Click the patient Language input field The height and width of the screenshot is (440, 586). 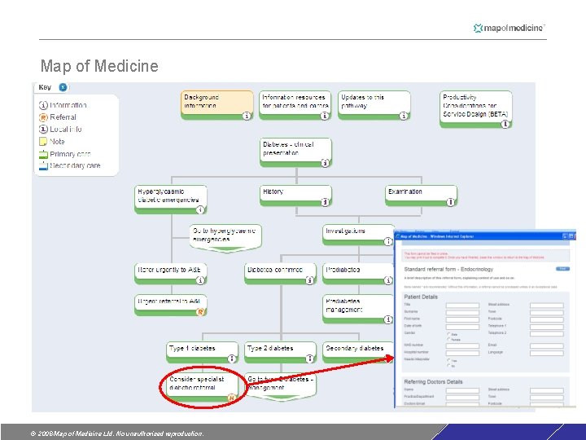pyautogui.click(x=547, y=353)
